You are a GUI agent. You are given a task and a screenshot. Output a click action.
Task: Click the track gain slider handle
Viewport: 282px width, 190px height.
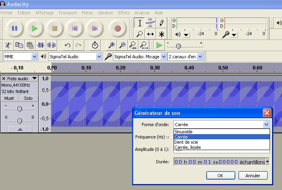click(x=20, y=109)
